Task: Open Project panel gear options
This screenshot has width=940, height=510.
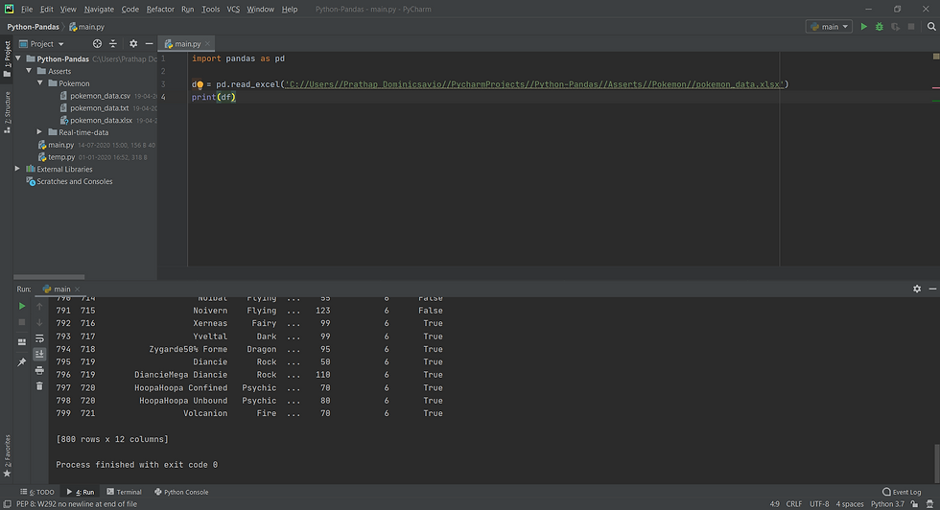Action: click(x=133, y=44)
